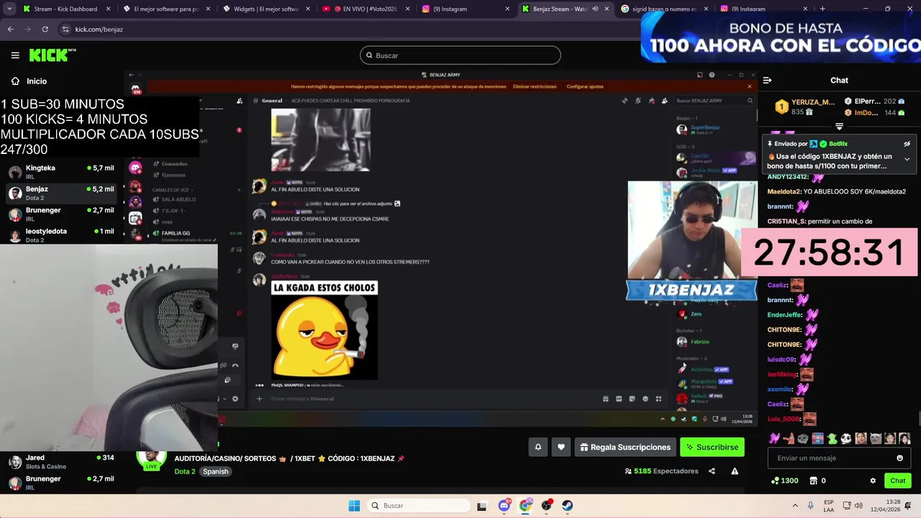This screenshot has width=921, height=518.
Task: Open chat settings gear icon
Action: [873, 481]
